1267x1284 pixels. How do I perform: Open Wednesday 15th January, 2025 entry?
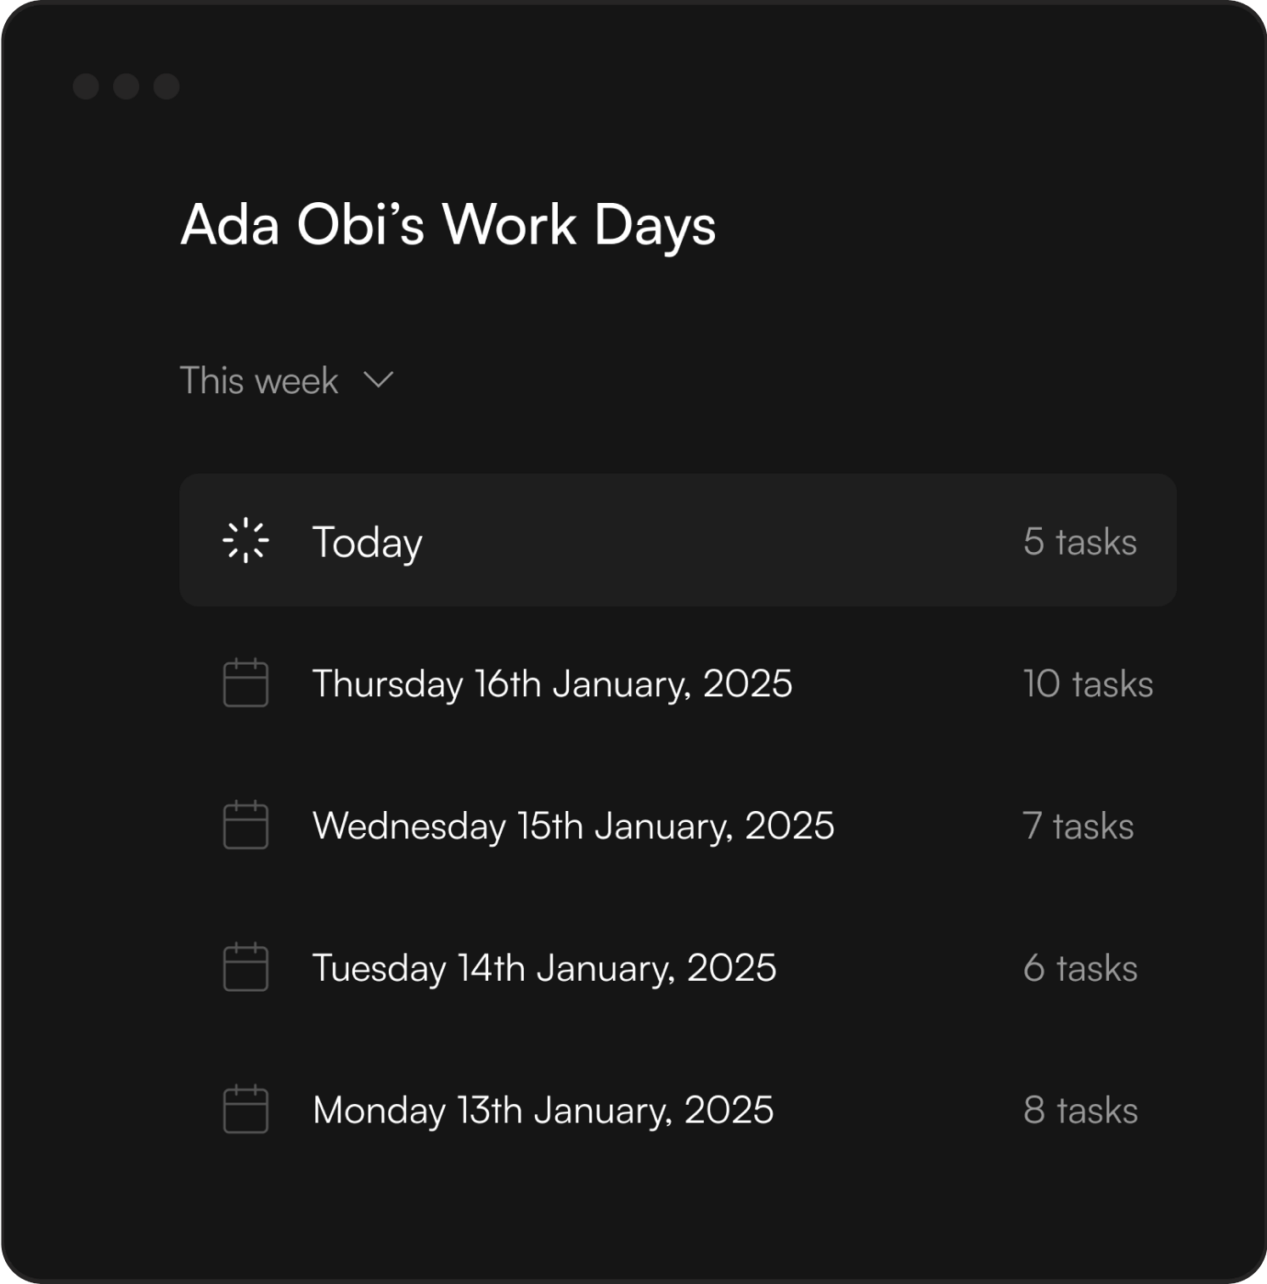tap(573, 825)
